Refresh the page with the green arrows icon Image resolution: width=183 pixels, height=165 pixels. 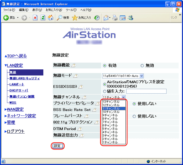click(43, 18)
